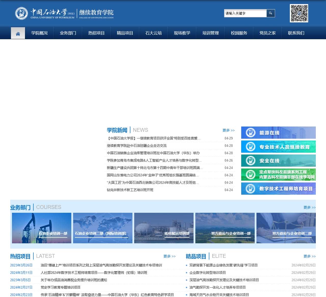Open news about 大国工匠 中国石油西北销售公司
Viewport: 326px width, 297px height.
tap(153, 182)
